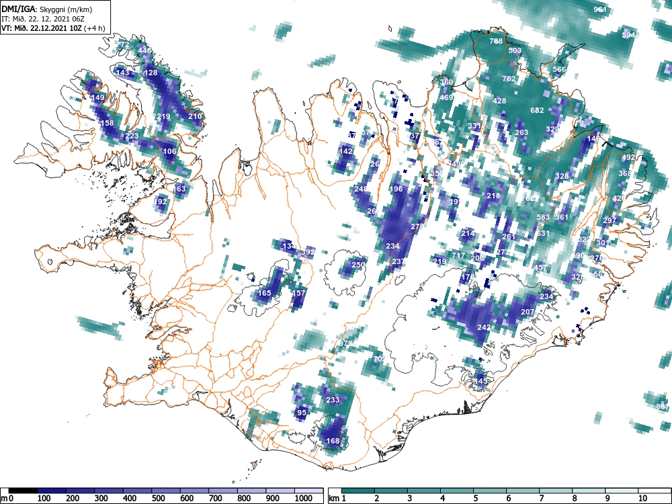Click the visibility value '168' on the map

[333, 441]
